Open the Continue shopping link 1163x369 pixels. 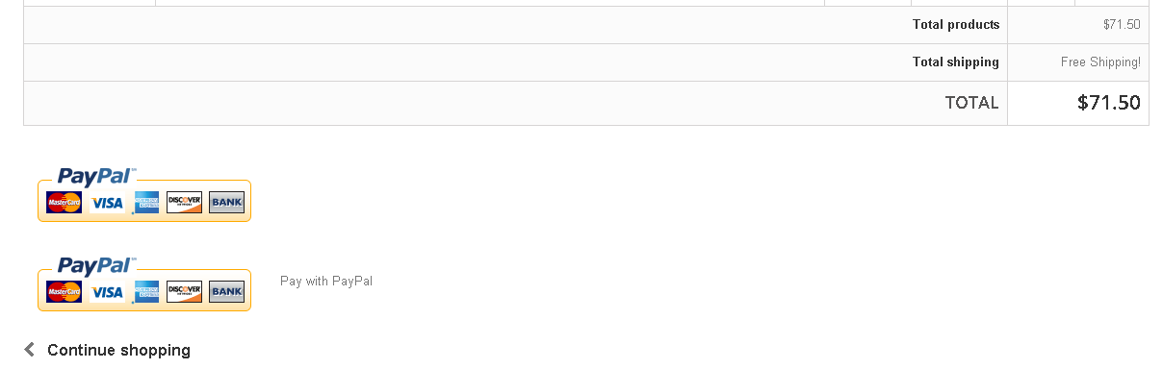click(x=118, y=350)
